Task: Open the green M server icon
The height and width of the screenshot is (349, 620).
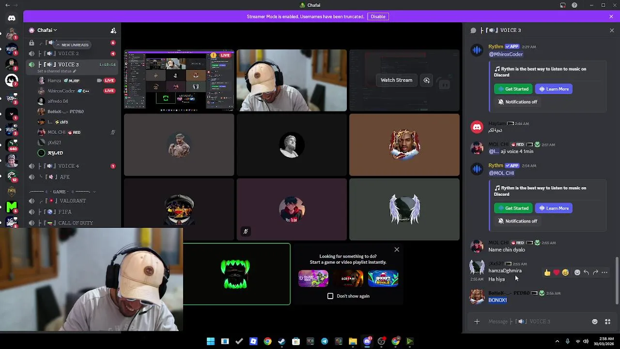Action: point(12,207)
